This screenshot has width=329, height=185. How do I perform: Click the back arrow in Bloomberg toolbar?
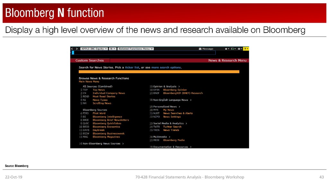tap(72, 49)
